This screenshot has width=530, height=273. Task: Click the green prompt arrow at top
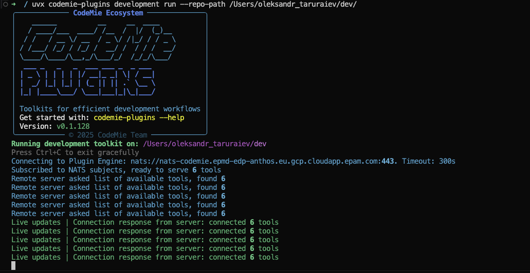tap(13, 5)
